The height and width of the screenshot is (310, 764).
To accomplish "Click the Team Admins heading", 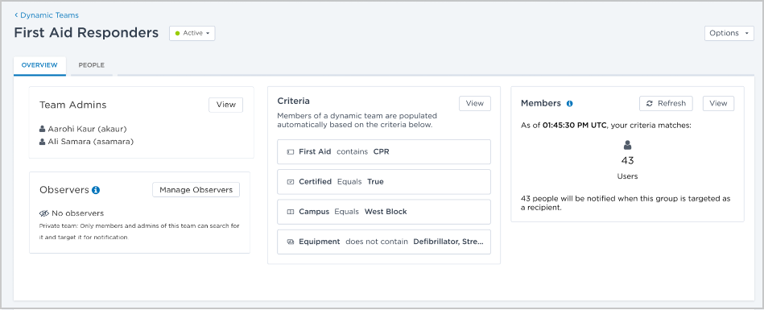I will click(73, 105).
